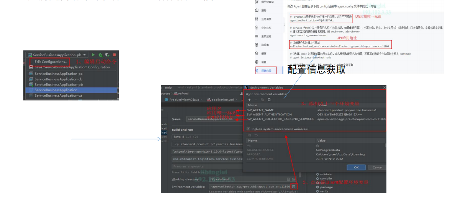Viewport: 450px width, 202px height.
Task: Toggle Include system environment variables checkbox
Action: pyautogui.click(x=249, y=129)
